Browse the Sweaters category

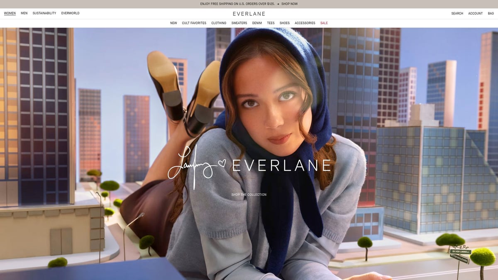239,23
